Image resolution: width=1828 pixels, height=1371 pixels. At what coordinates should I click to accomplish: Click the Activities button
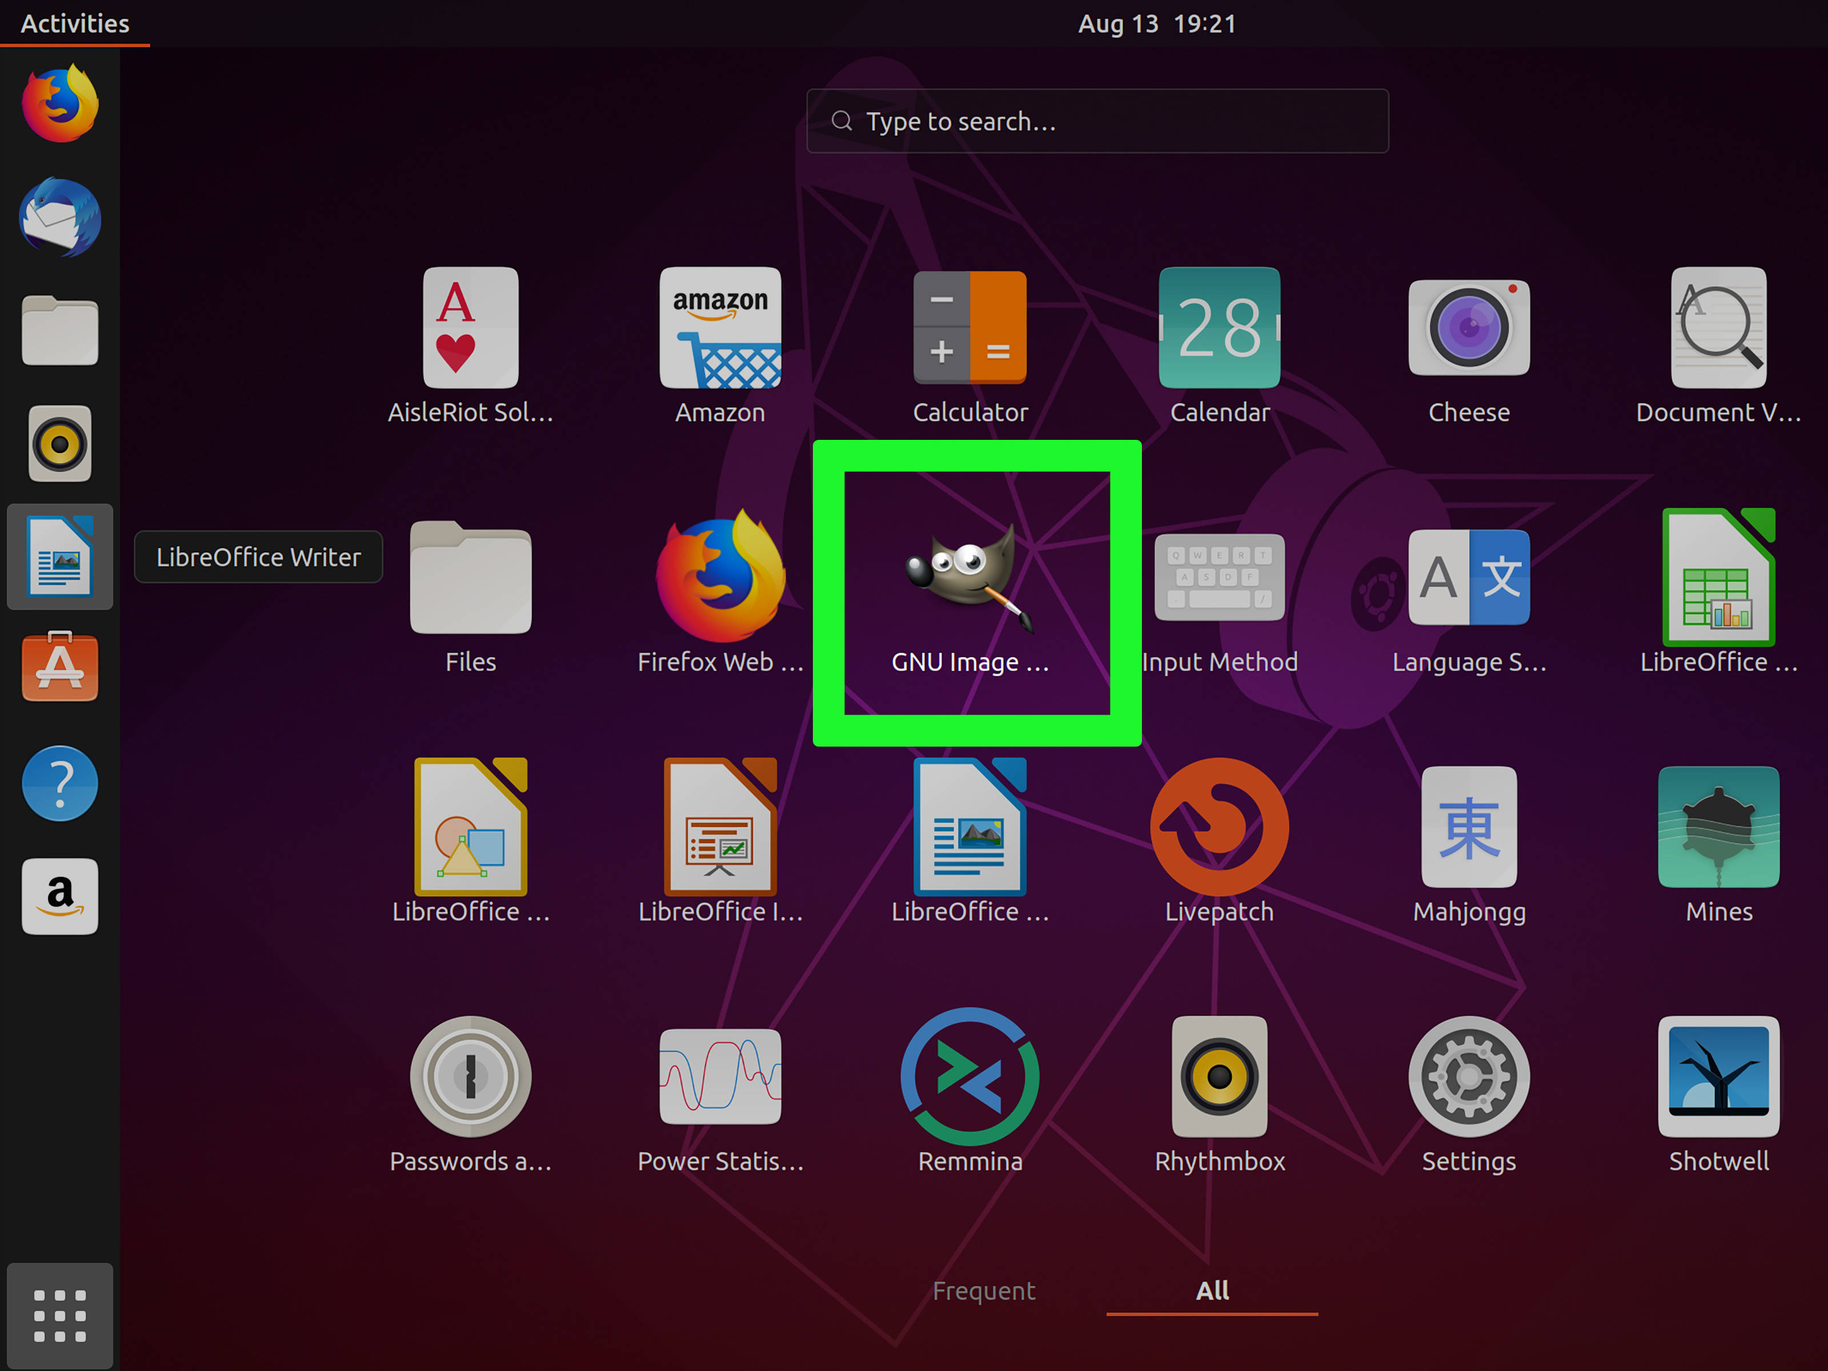click(x=74, y=23)
